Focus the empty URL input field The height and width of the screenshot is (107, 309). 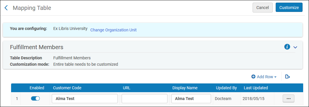click(144, 99)
